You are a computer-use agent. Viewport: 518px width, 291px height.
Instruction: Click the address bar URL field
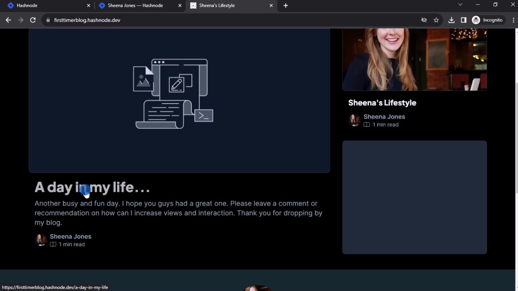[232, 20]
